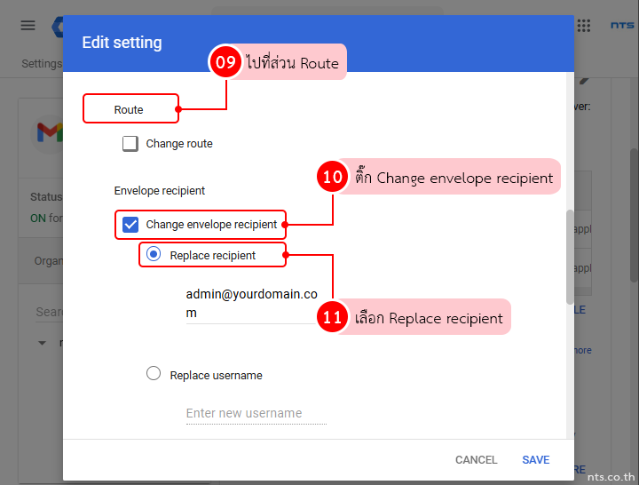Click the admin@yourdomain.com recipient field
639x485 pixels.
pyautogui.click(x=252, y=304)
